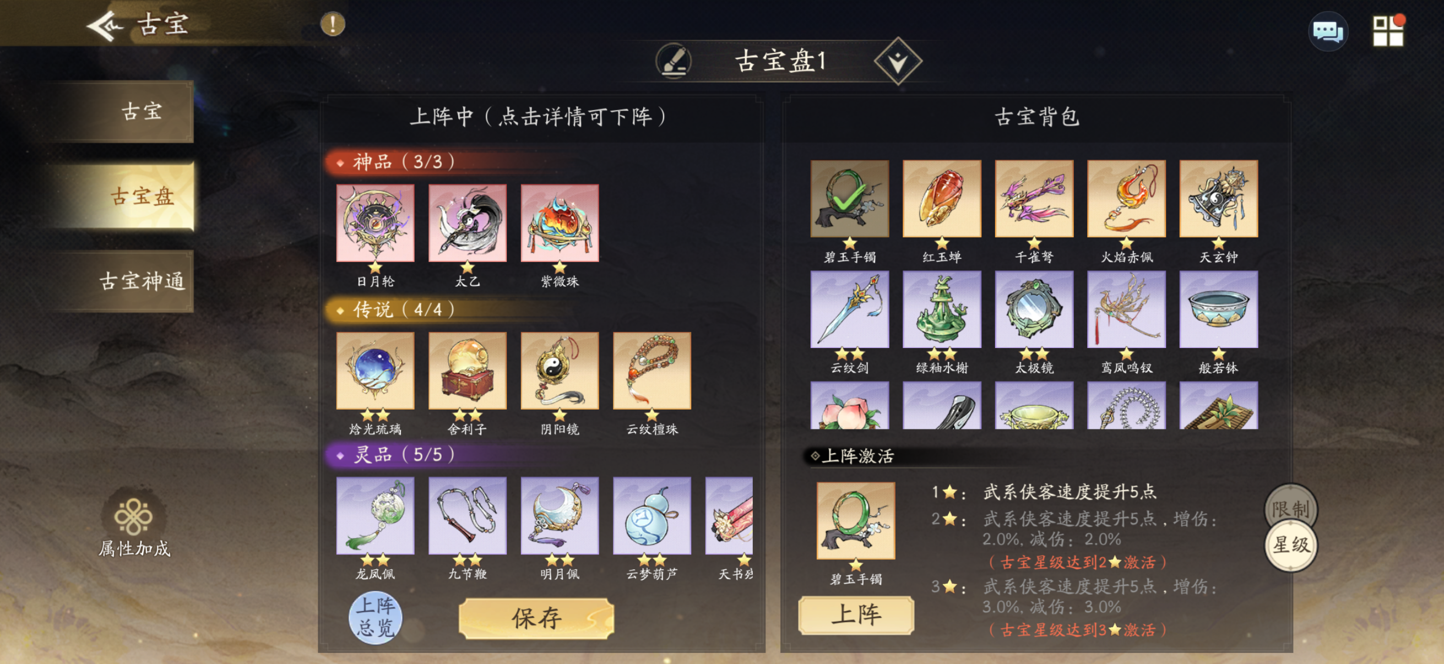Open the 属性加成 knot icon

pos(133,516)
